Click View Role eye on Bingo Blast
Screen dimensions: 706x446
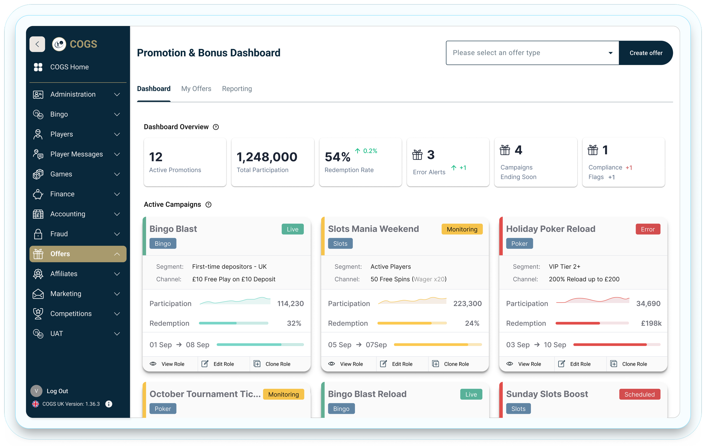[153, 364]
